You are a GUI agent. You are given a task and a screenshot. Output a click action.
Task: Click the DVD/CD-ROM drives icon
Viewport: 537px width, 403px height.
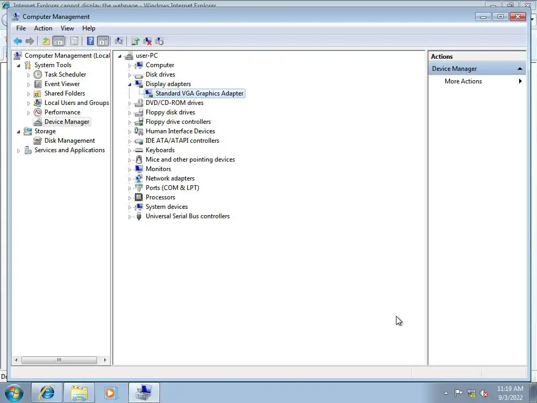pyautogui.click(x=138, y=103)
